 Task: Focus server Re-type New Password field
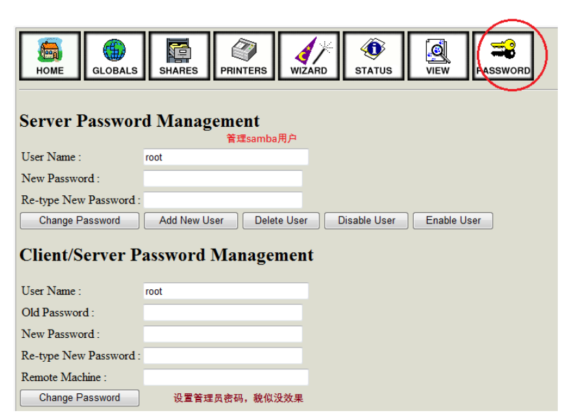pyautogui.click(x=223, y=200)
